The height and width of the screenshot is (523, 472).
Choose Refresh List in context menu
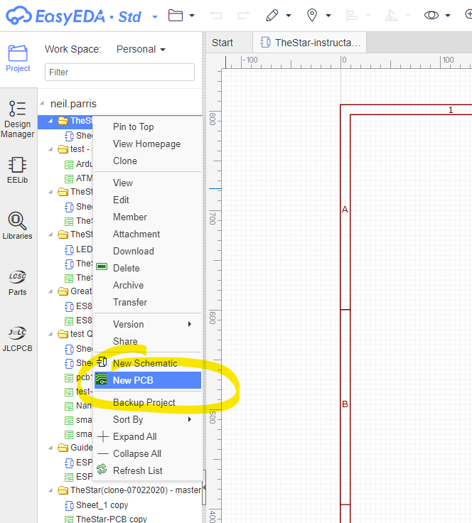[x=148, y=470]
